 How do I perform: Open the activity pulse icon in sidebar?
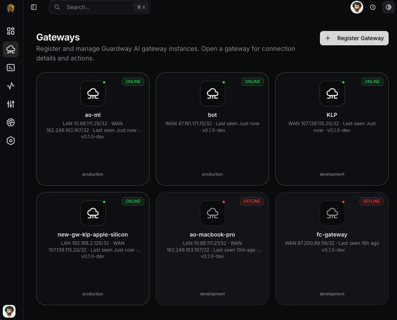pyautogui.click(x=11, y=86)
